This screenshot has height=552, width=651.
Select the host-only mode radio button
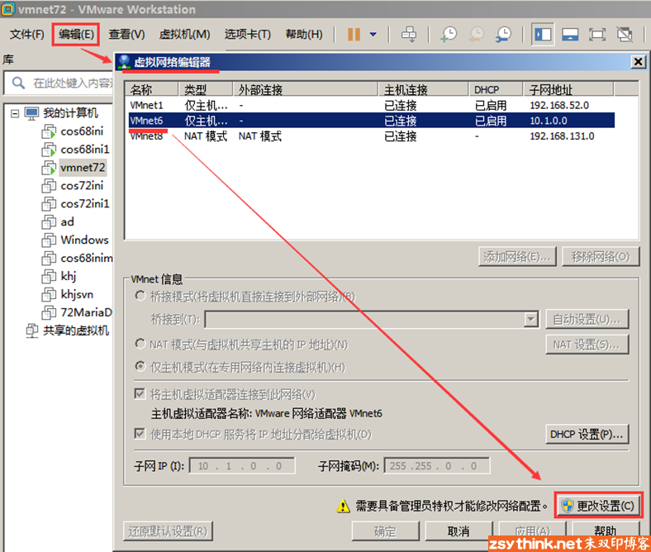coord(140,366)
